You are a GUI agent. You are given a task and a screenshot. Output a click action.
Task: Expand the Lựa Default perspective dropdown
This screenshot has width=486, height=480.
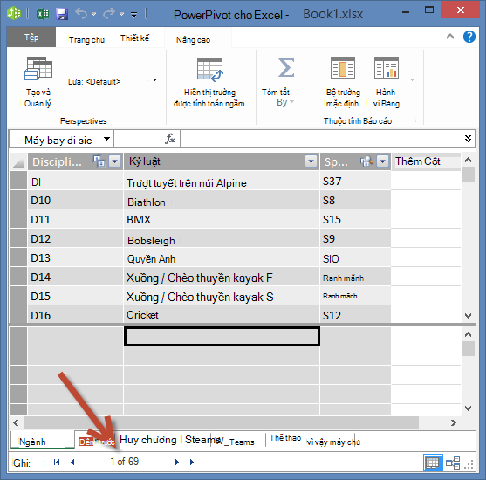(x=154, y=80)
